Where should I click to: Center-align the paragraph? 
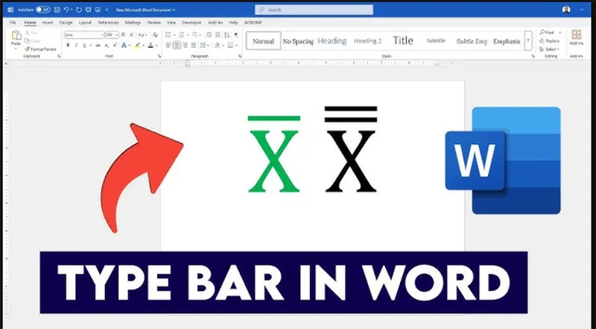(x=177, y=46)
